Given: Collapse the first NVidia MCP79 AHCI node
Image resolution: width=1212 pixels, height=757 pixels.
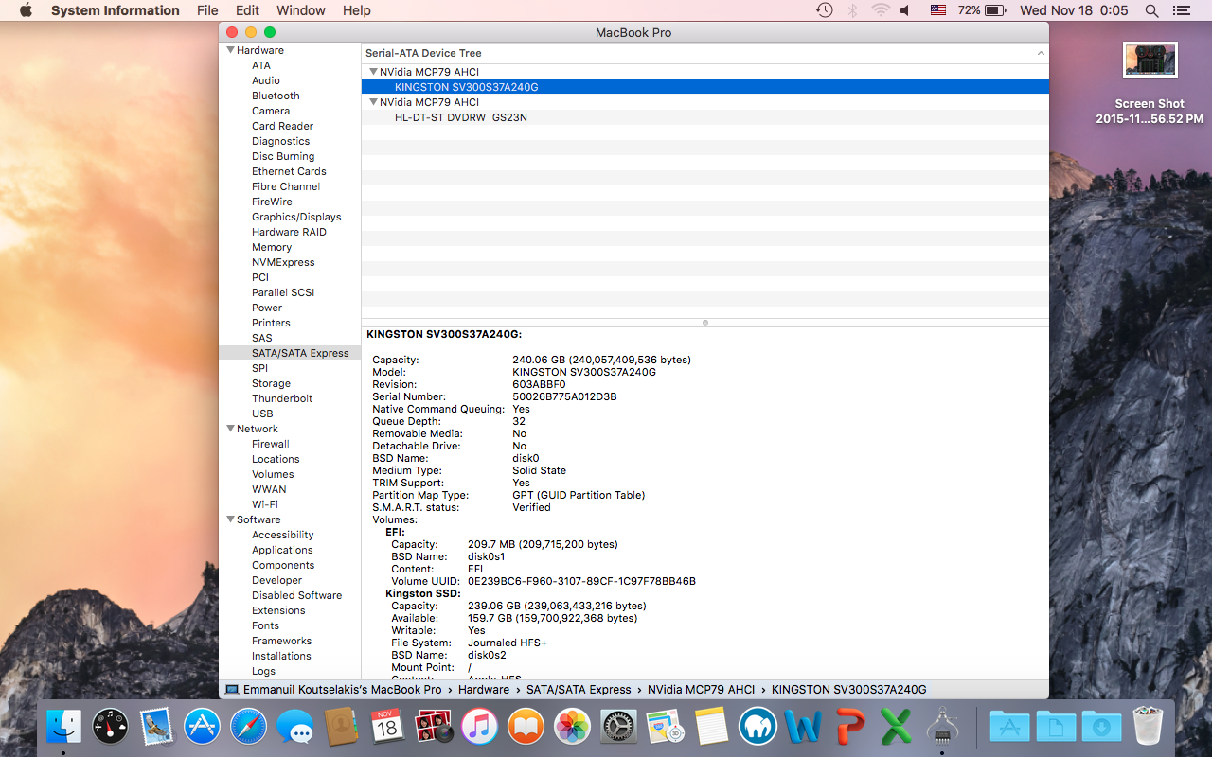Looking at the screenshot, I should coord(373,72).
